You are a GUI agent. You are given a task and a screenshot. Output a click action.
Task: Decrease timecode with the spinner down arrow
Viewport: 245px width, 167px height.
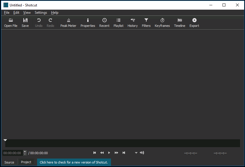[25, 154]
